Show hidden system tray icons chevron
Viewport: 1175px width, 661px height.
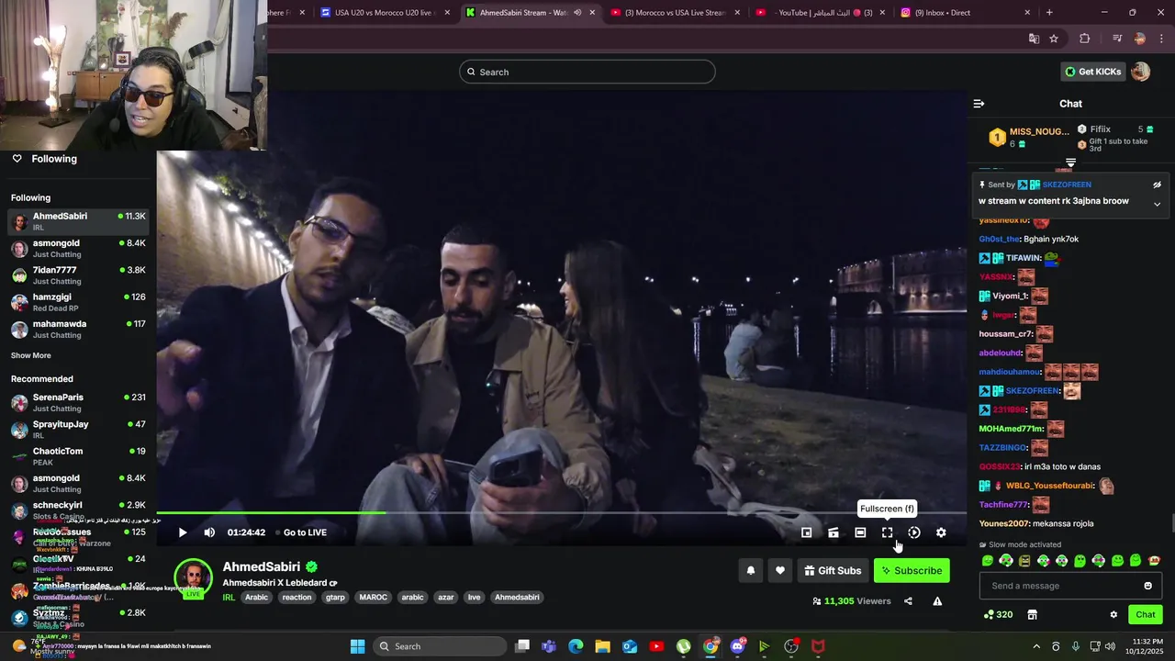click(x=1036, y=646)
